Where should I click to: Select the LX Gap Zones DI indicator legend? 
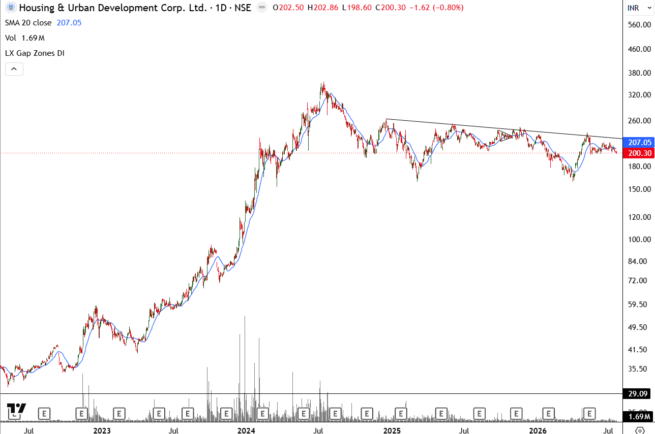35,53
